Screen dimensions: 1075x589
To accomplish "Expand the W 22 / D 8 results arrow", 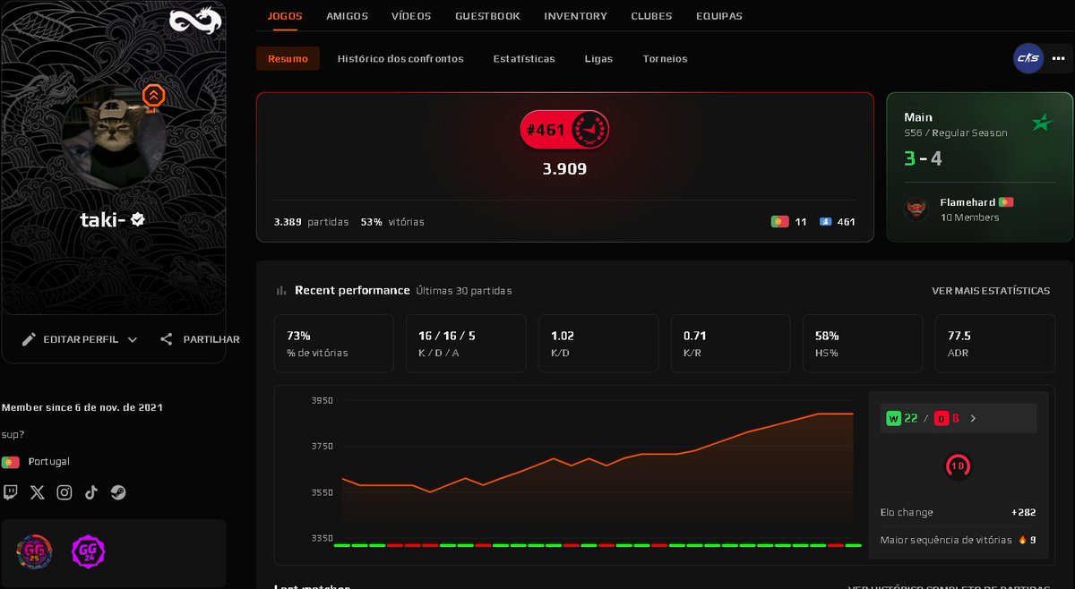I will [974, 418].
